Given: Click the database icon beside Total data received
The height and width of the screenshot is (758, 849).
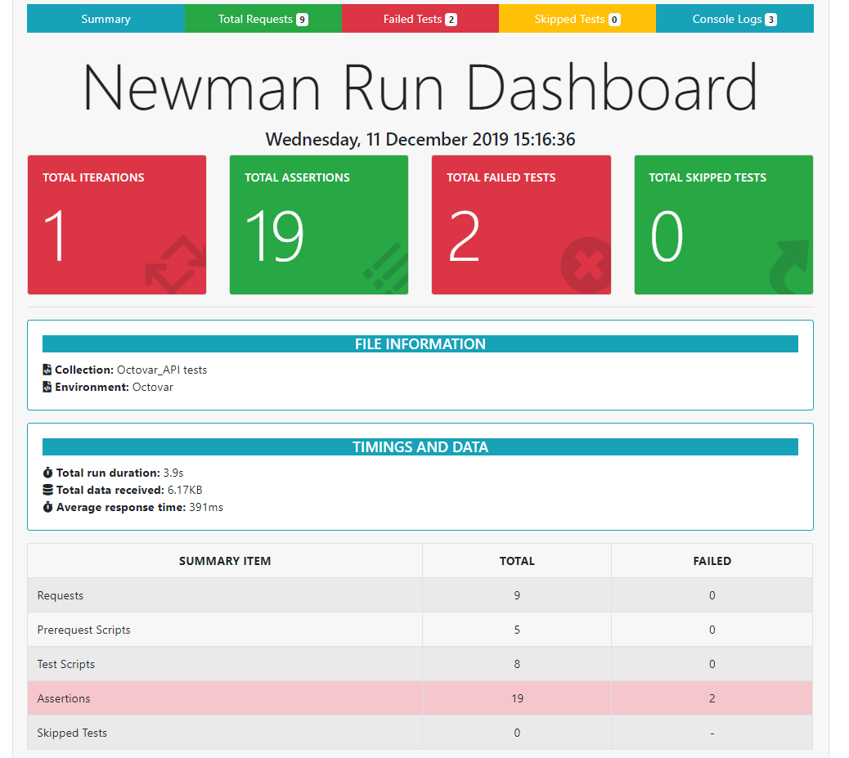Looking at the screenshot, I should 47,489.
